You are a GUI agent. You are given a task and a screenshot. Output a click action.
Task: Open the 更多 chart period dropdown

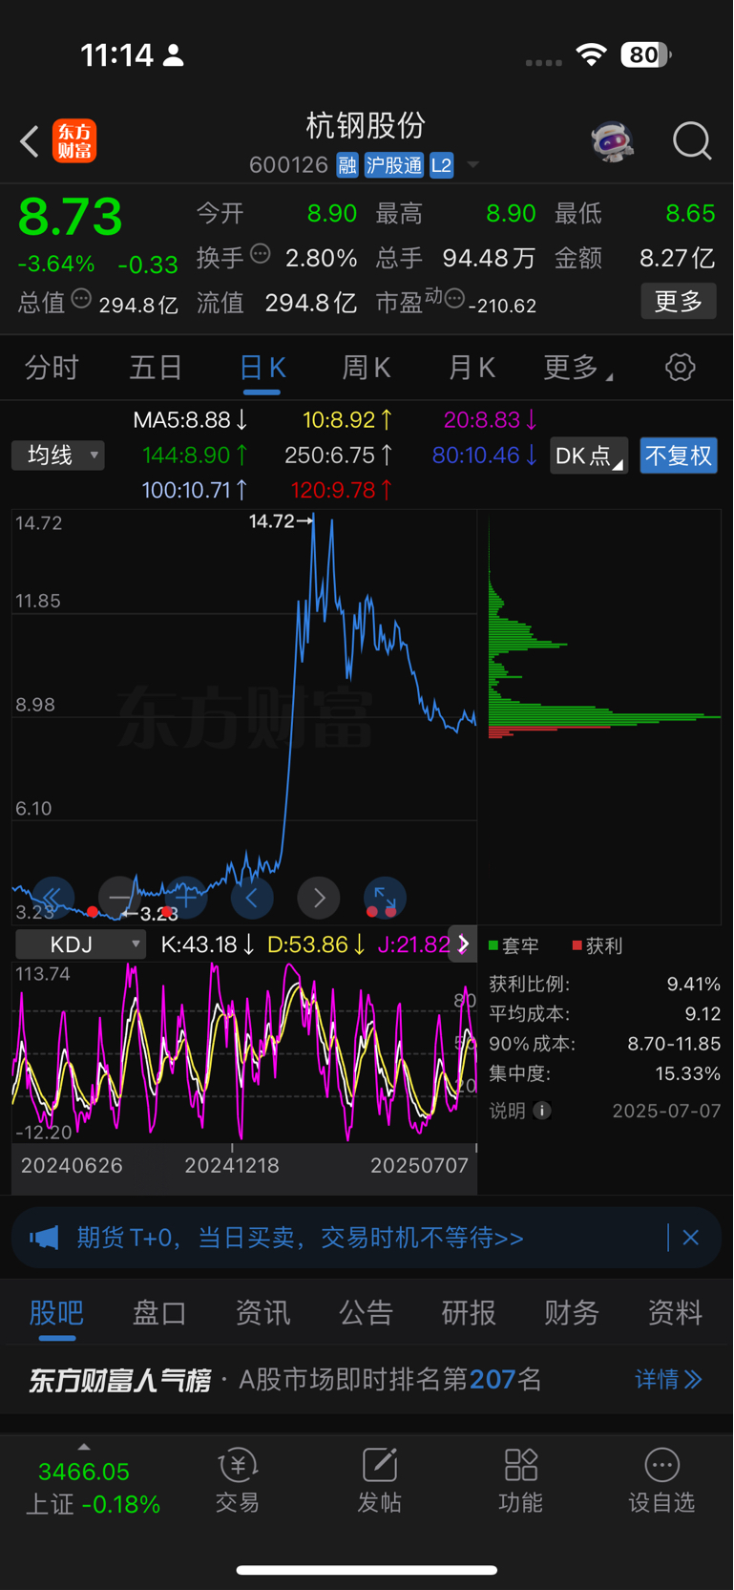(577, 368)
